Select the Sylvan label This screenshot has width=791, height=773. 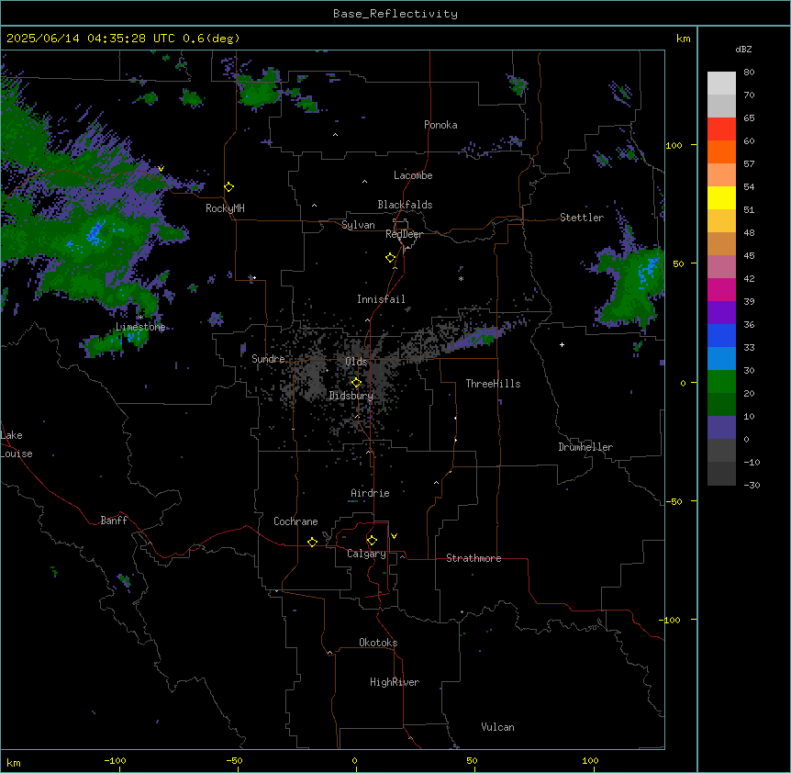point(358,225)
